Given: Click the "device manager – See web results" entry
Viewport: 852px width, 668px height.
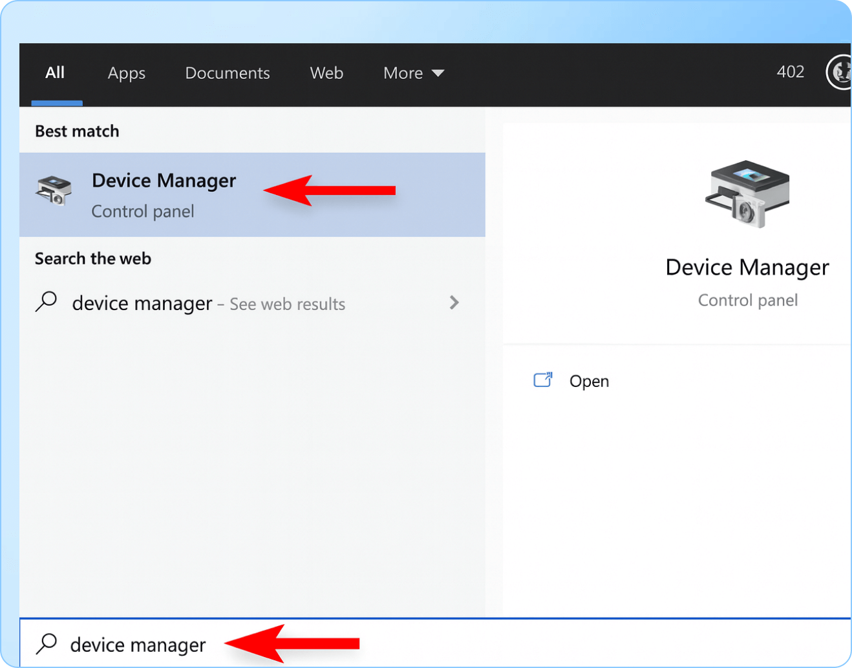Looking at the screenshot, I should [x=208, y=304].
